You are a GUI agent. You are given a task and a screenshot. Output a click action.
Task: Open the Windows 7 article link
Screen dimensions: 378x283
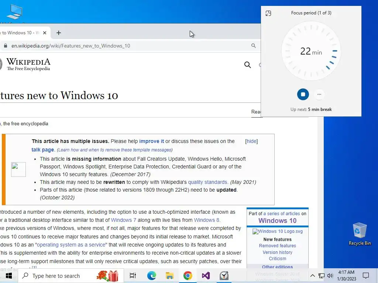tap(123, 220)
